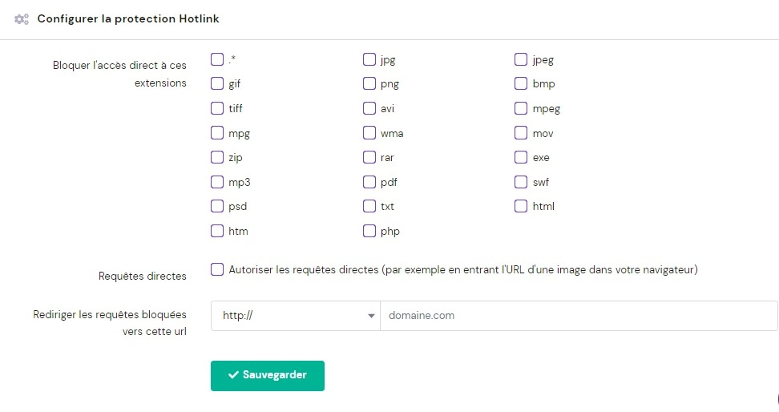Enable the avi extension checkbox
This screenshot has width=779, height=412.
coord(369,108)
